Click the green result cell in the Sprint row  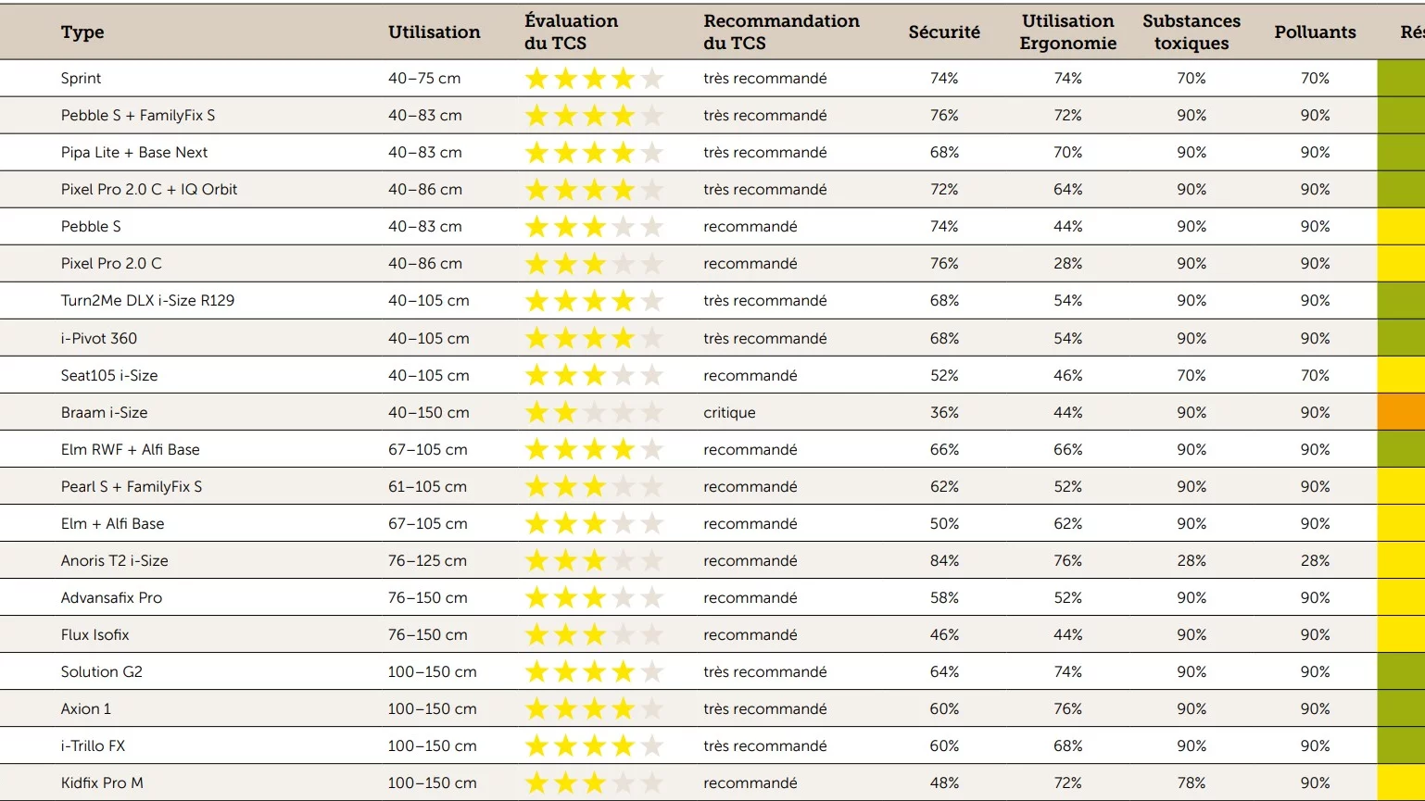pos(1400,79)
